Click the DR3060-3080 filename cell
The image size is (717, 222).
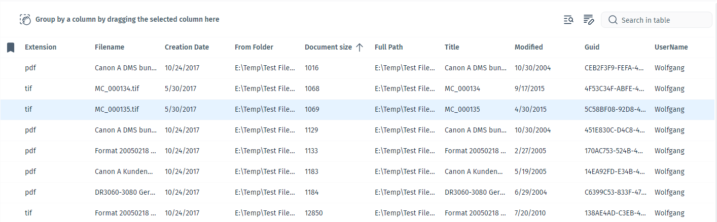pos(125,192)
